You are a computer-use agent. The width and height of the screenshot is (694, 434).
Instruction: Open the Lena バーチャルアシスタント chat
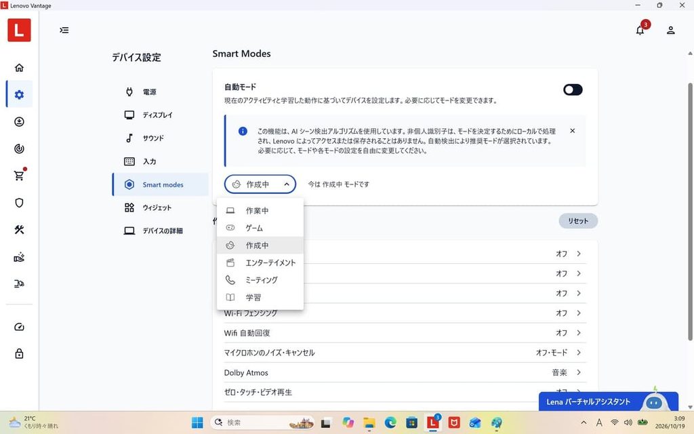pyautogui.click(x=608, y=401)
